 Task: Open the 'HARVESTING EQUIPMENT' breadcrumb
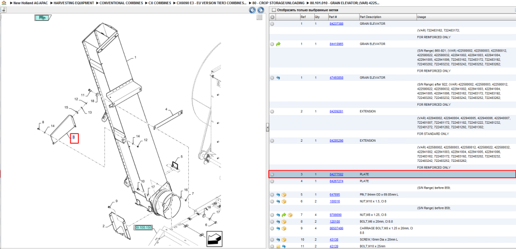[x=74, y=3]
